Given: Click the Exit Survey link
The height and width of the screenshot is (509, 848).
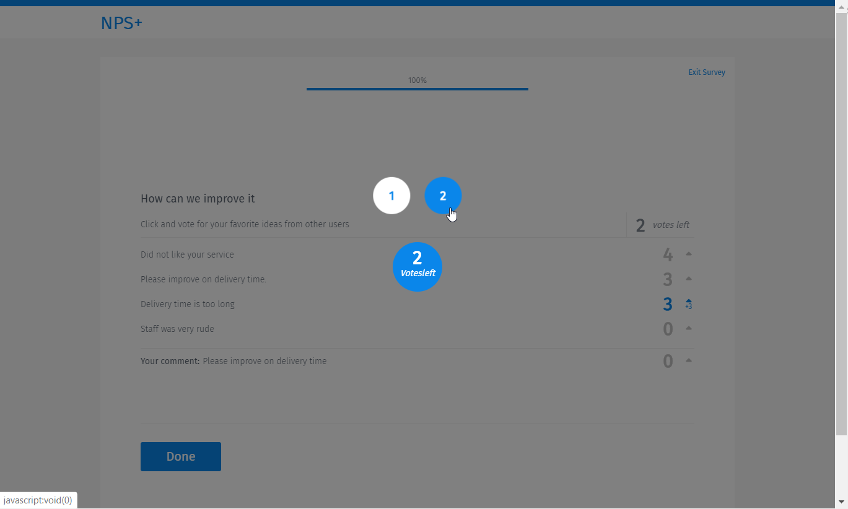Looking at the screenshot, I should (x=706, y=72).
